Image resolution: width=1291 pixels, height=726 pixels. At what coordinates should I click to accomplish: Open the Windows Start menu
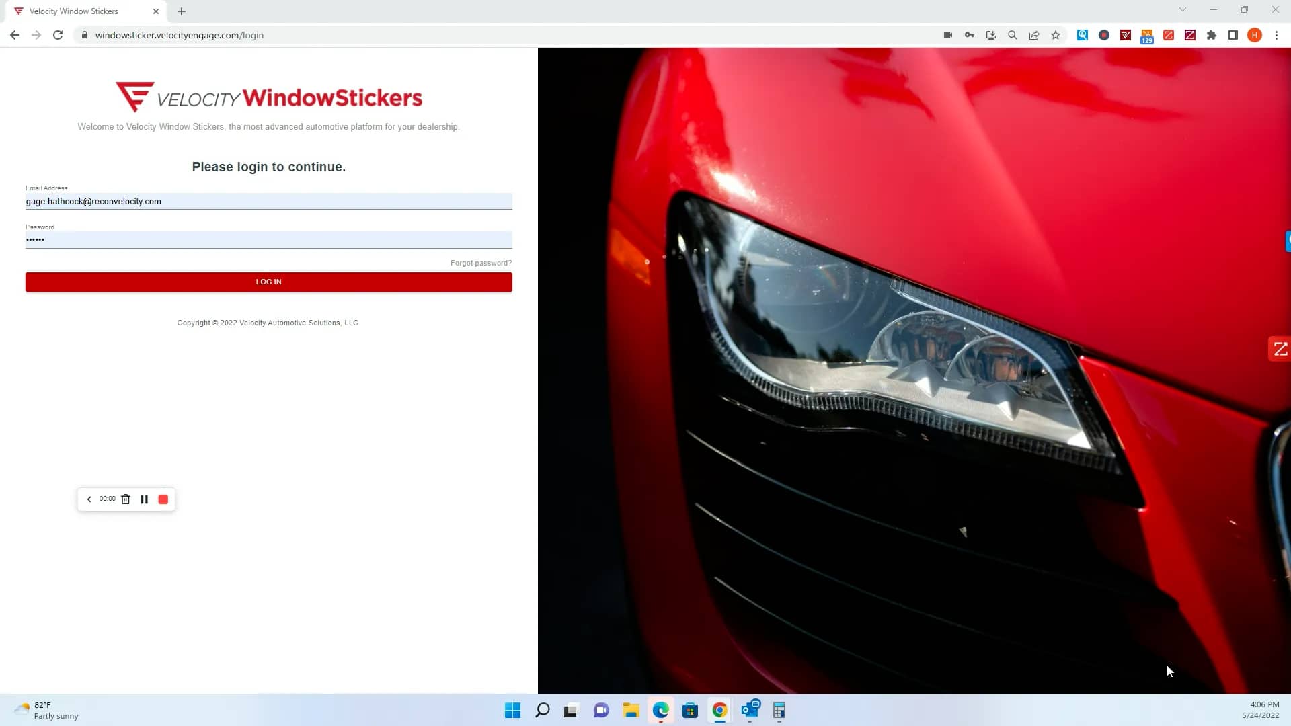coord(512,710)
